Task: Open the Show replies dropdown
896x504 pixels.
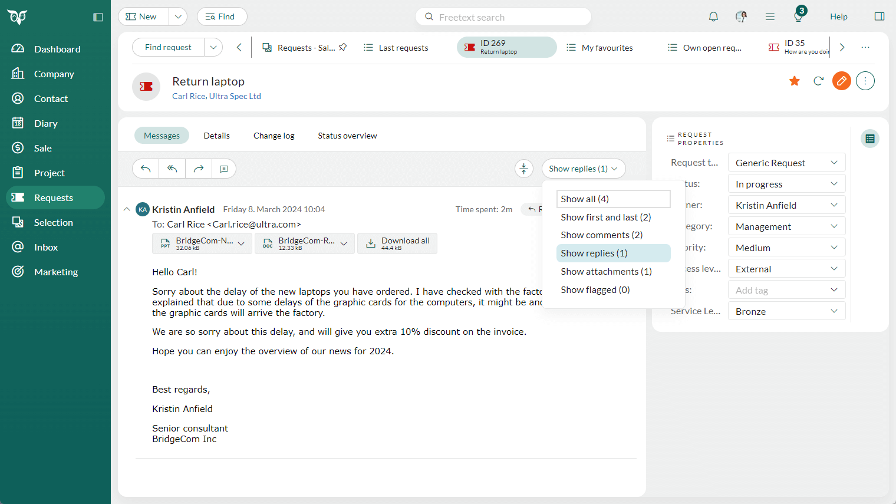Action: pyautogui.click(x=584, y=169)
